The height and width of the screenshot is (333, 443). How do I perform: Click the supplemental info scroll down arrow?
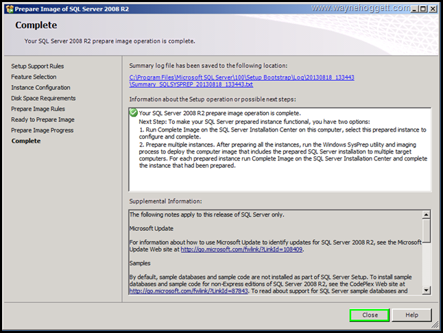[x=426, y=290]
